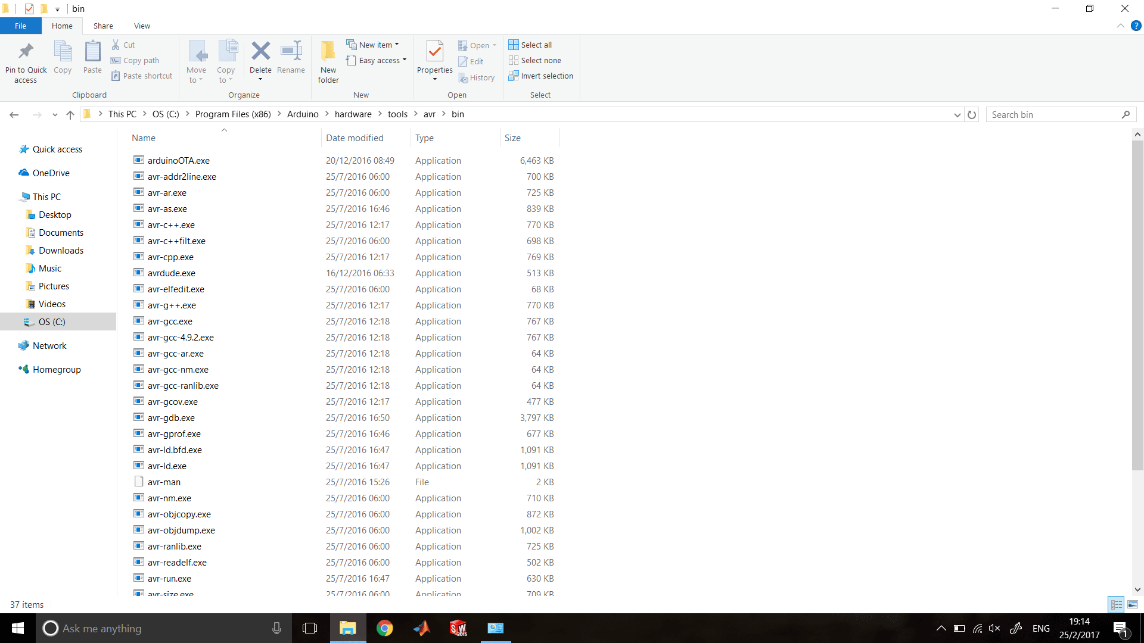Open MATLAB from the taskbar
This screenshot has height=643, width=1144.
(422, 628)
